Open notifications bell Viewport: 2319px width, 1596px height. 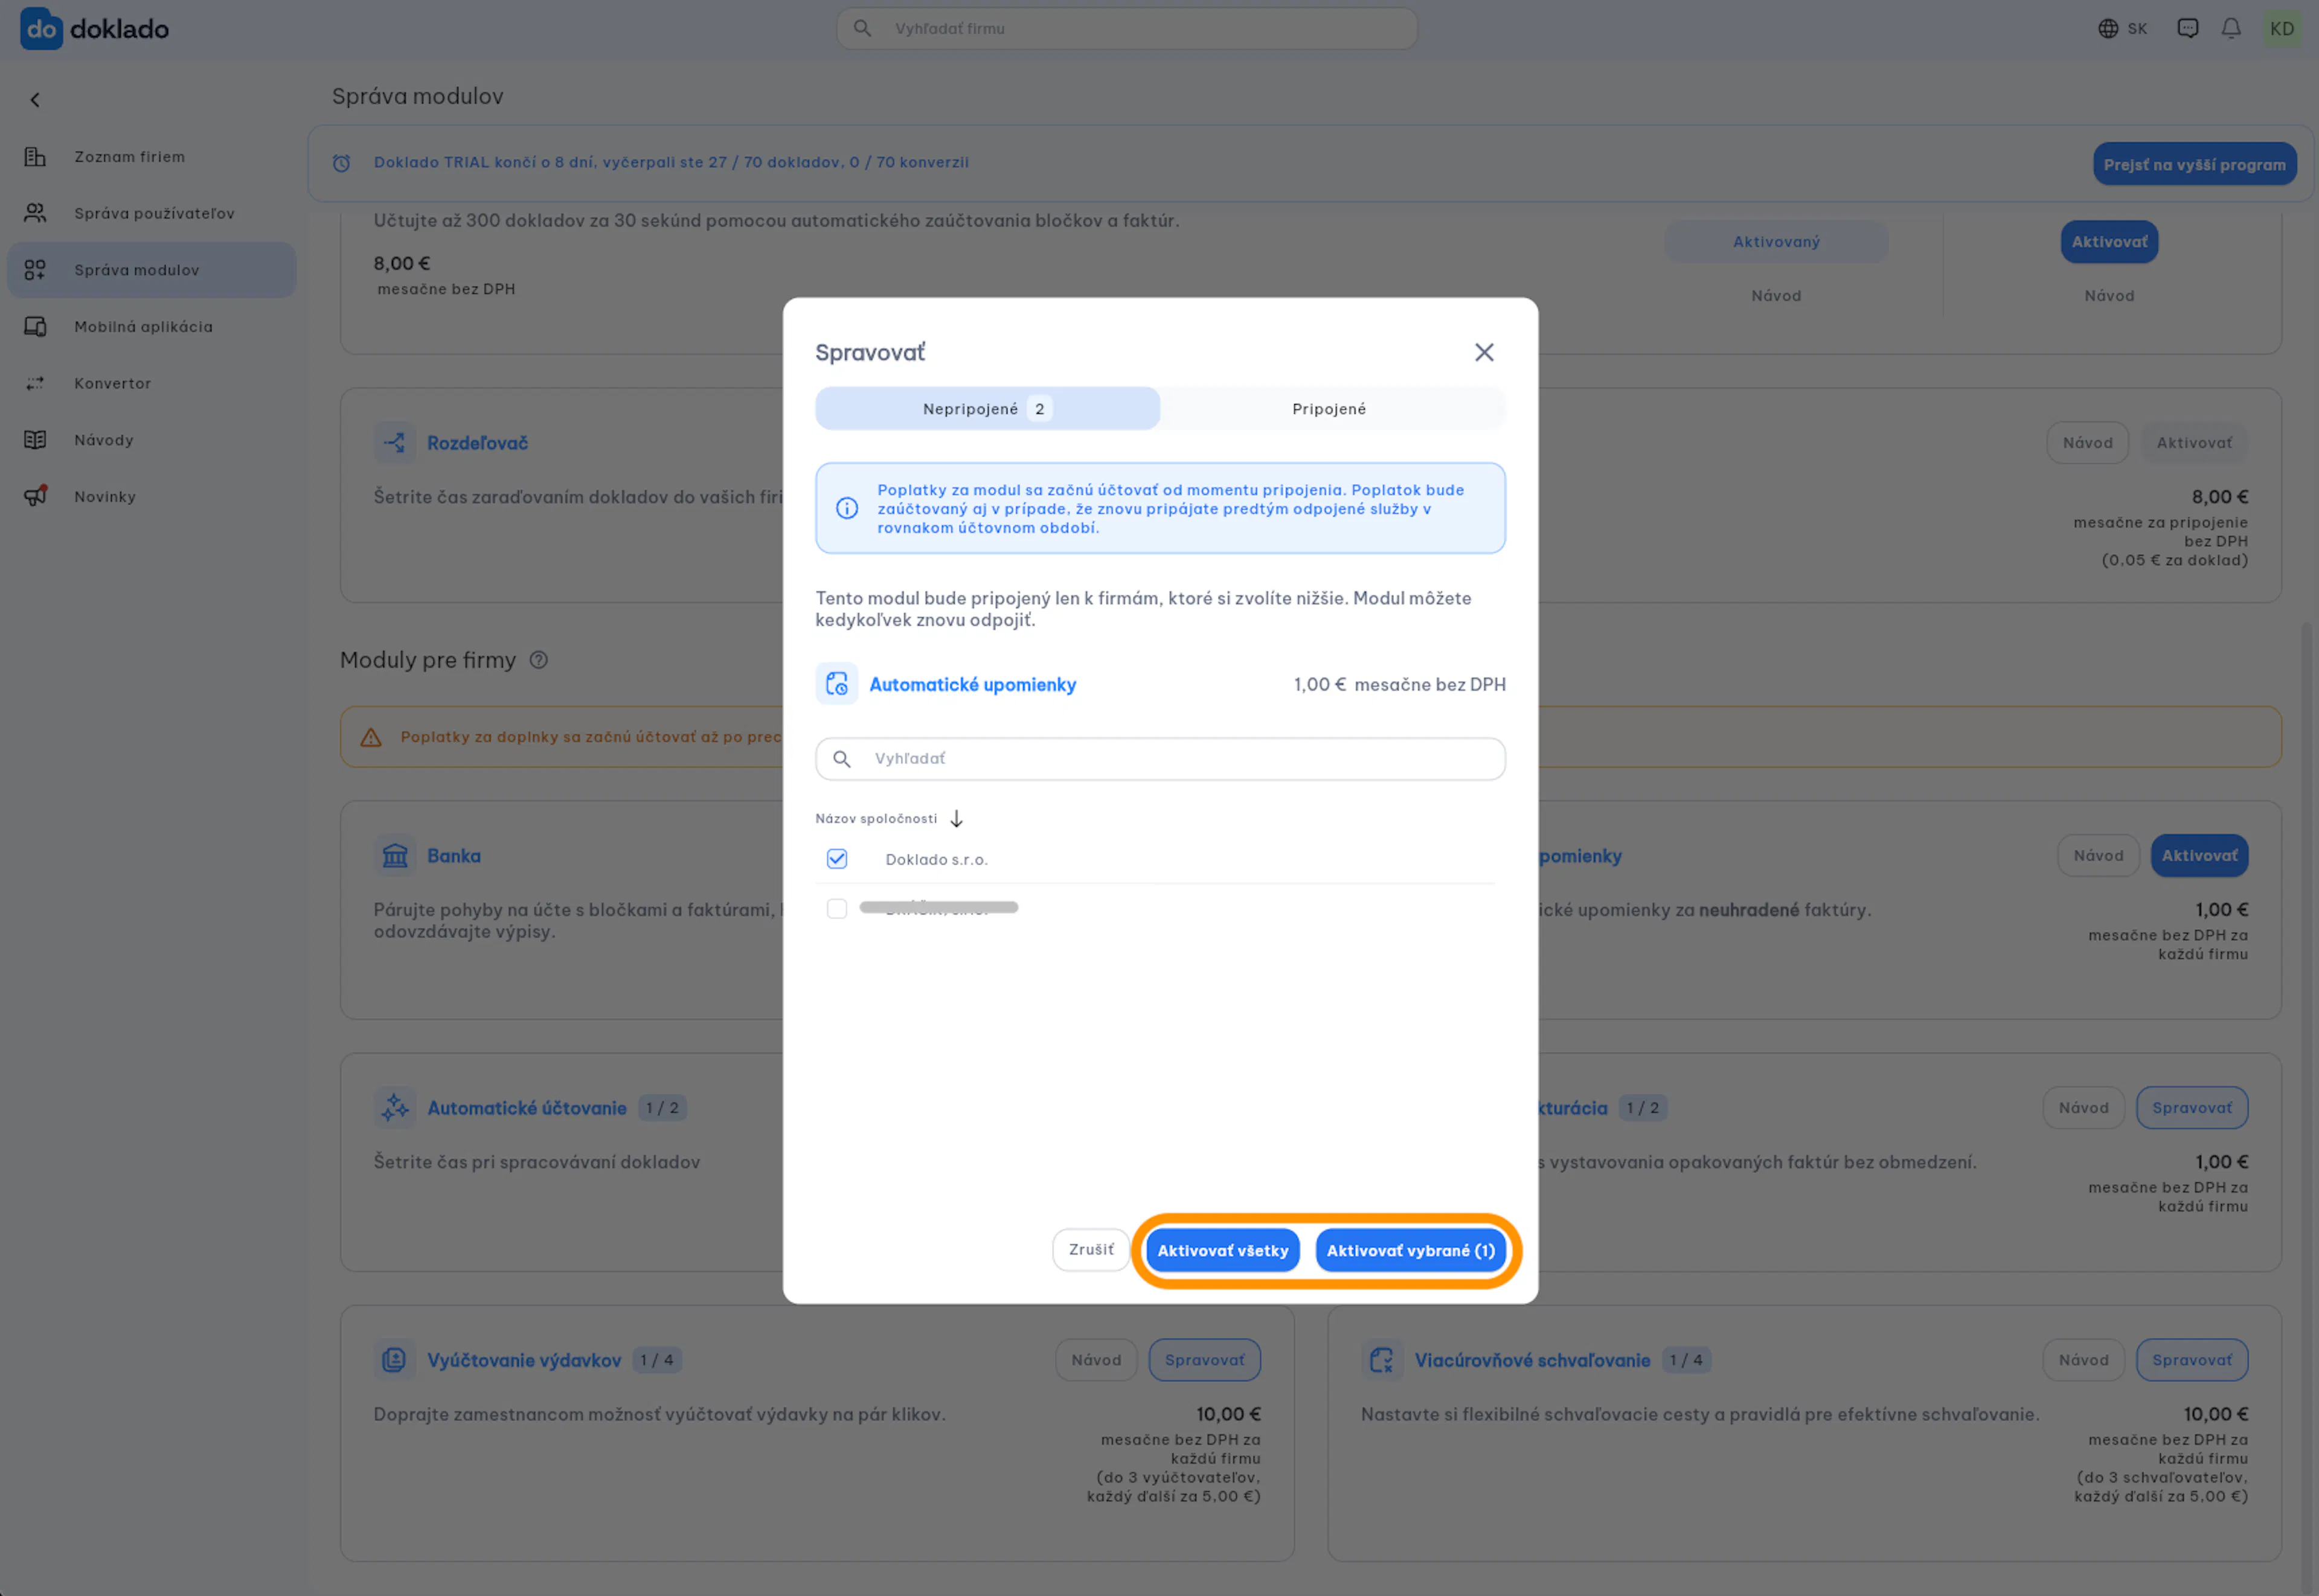click(x=2230, y=29)
